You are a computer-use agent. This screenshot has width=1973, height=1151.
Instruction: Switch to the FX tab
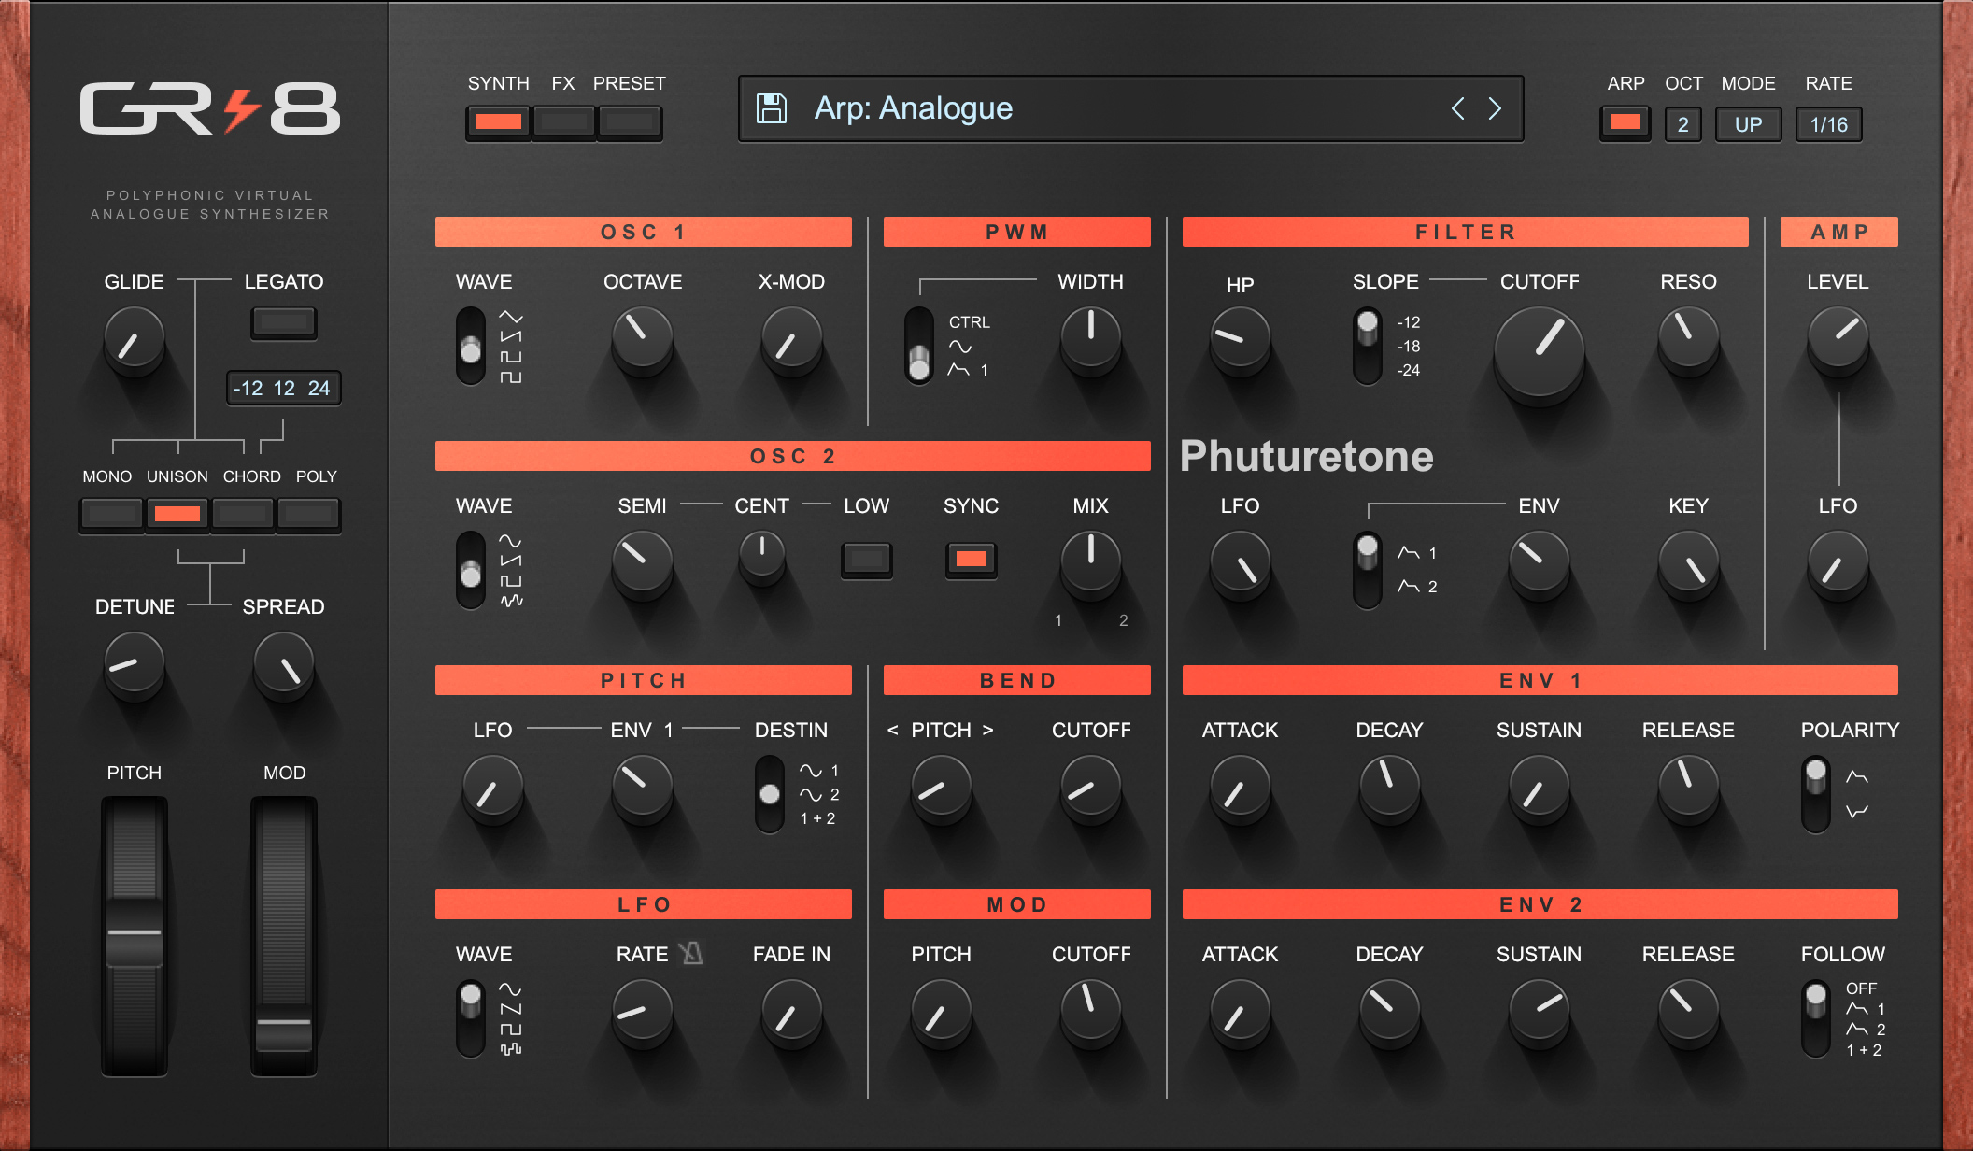pyautogui.click(x=563, y=121)
